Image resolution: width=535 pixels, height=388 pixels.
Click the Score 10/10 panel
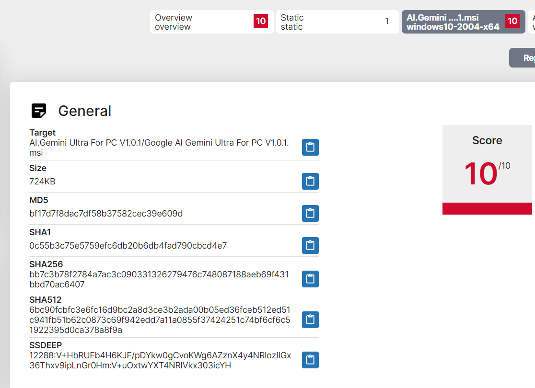point(487,170)
